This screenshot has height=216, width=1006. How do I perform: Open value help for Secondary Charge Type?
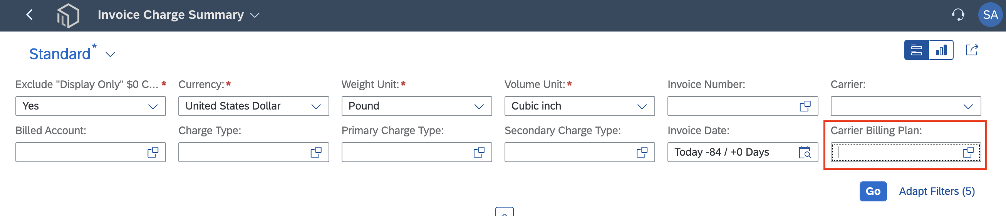click(642, 152)
